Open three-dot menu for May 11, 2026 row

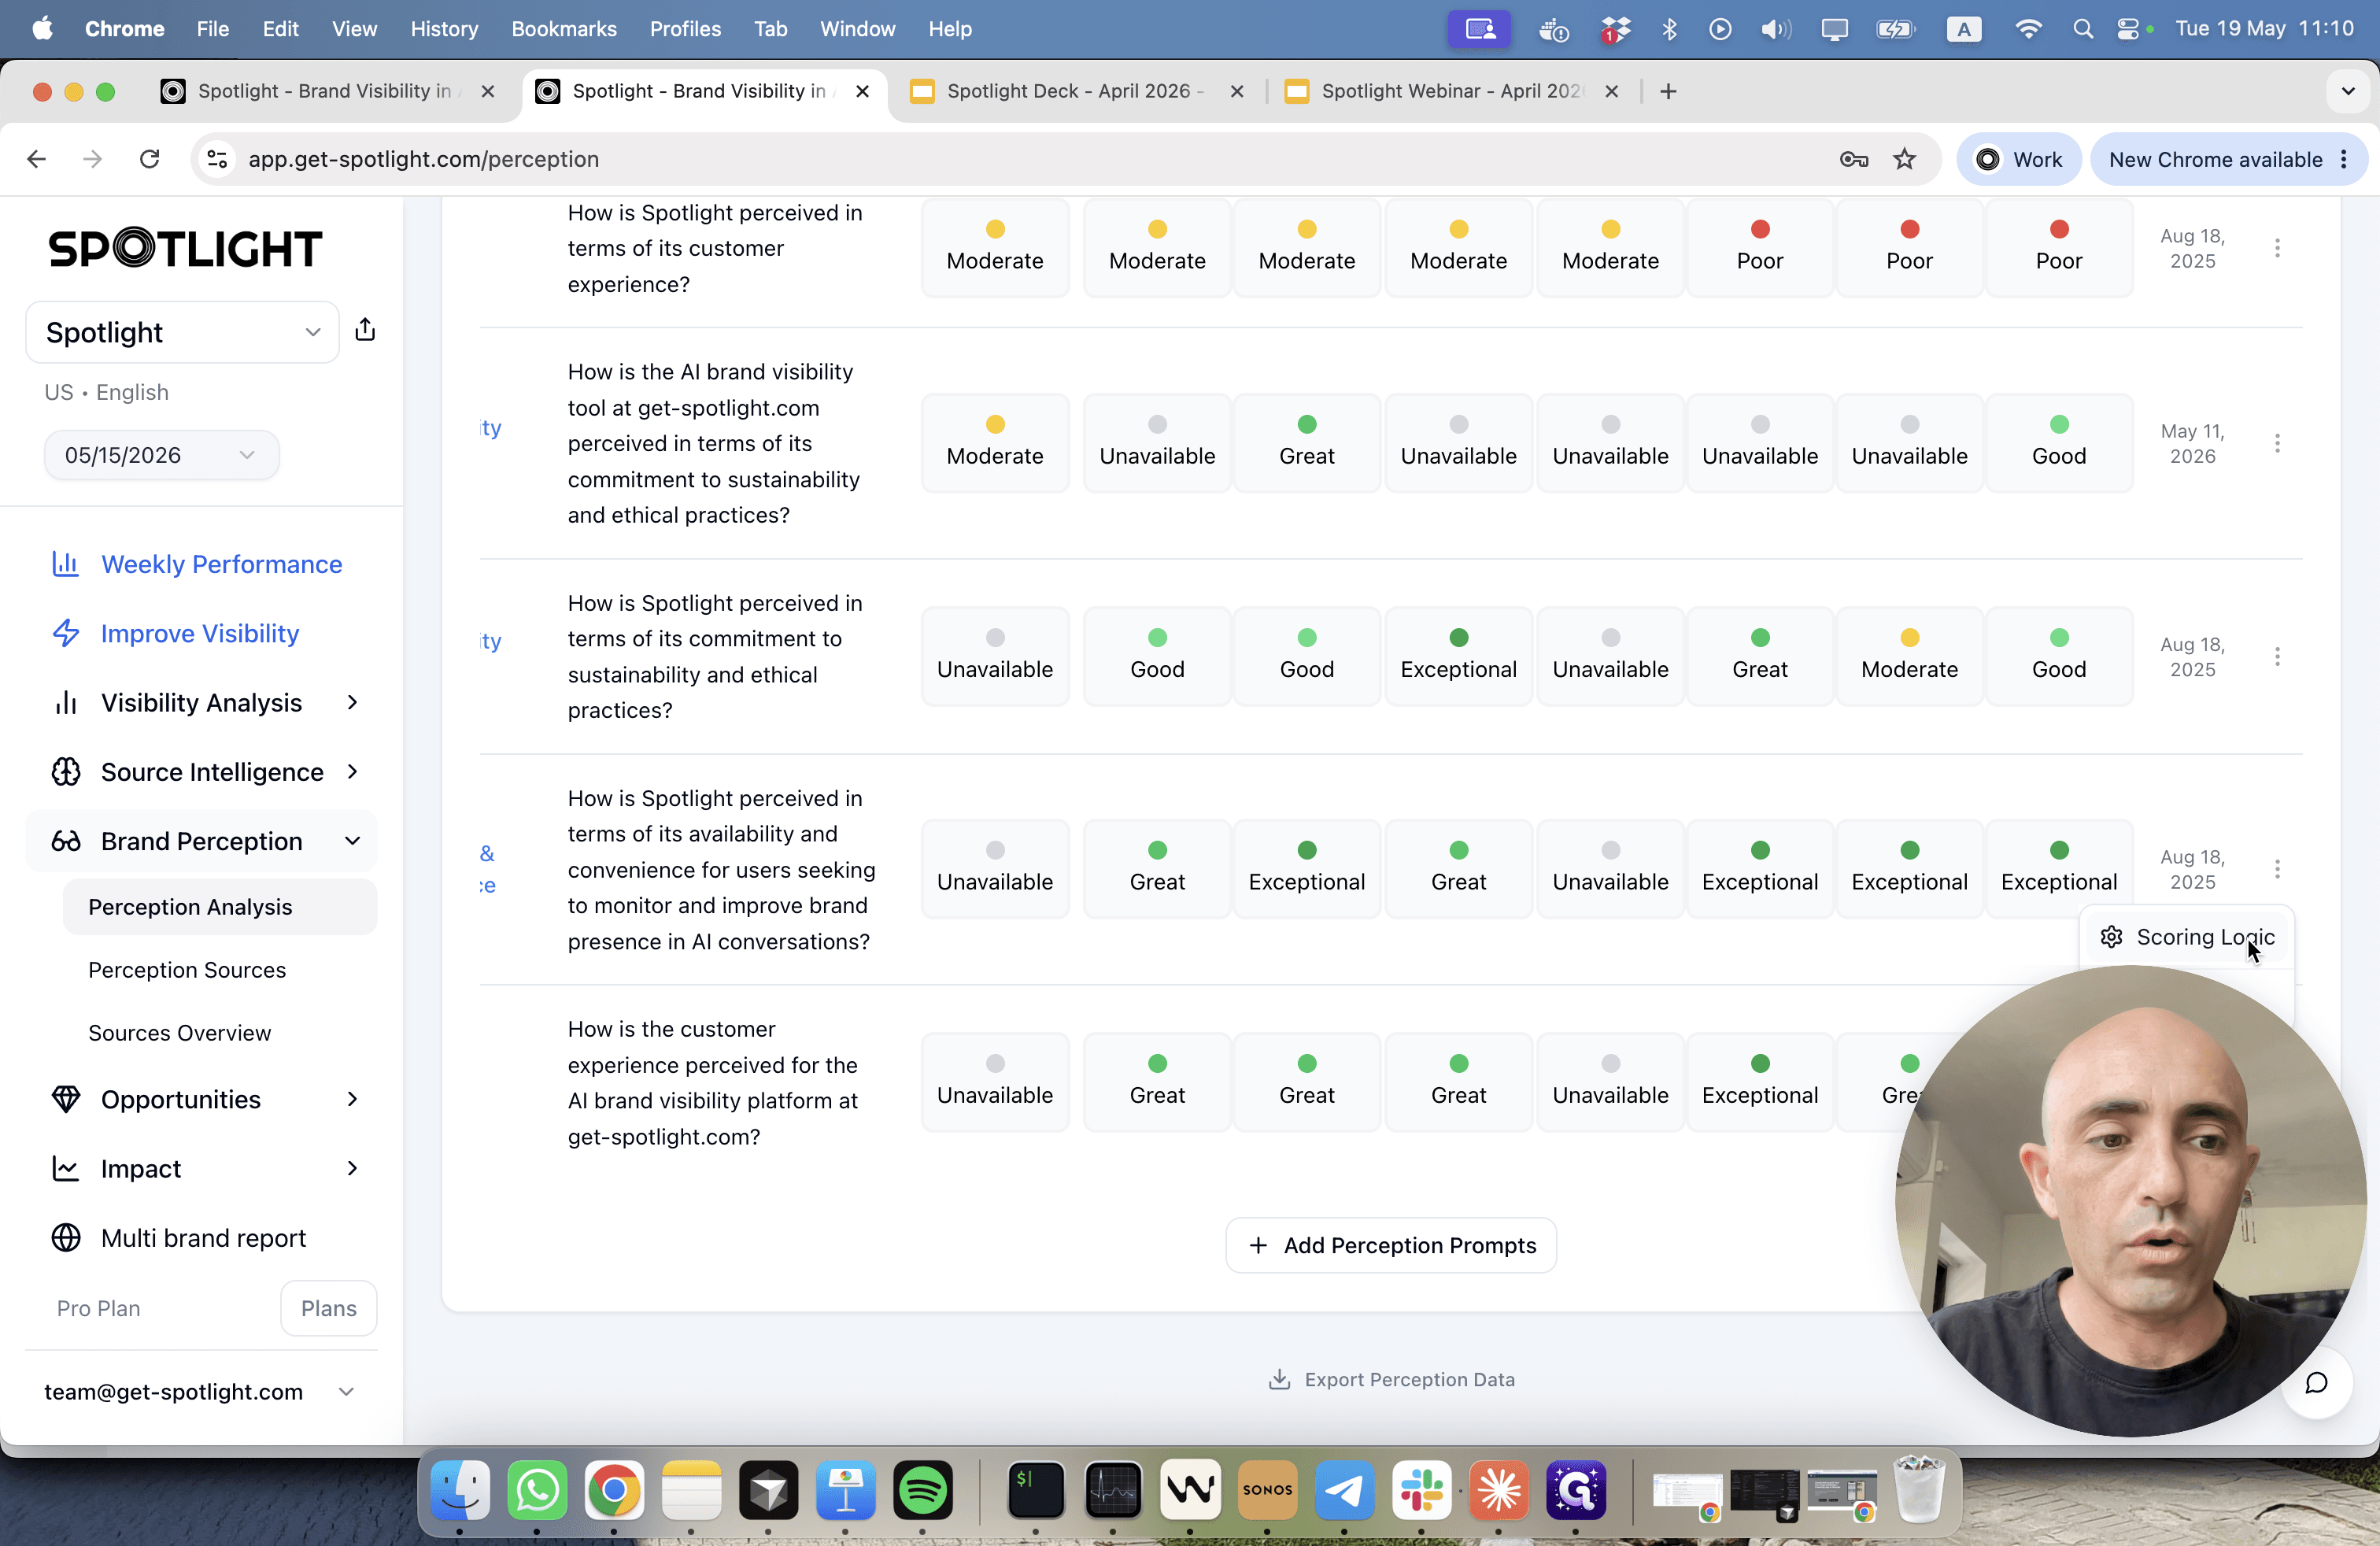point(2277,443)
